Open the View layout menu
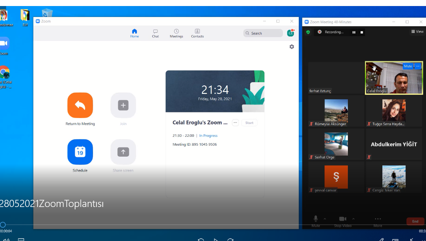 [417, 32]
